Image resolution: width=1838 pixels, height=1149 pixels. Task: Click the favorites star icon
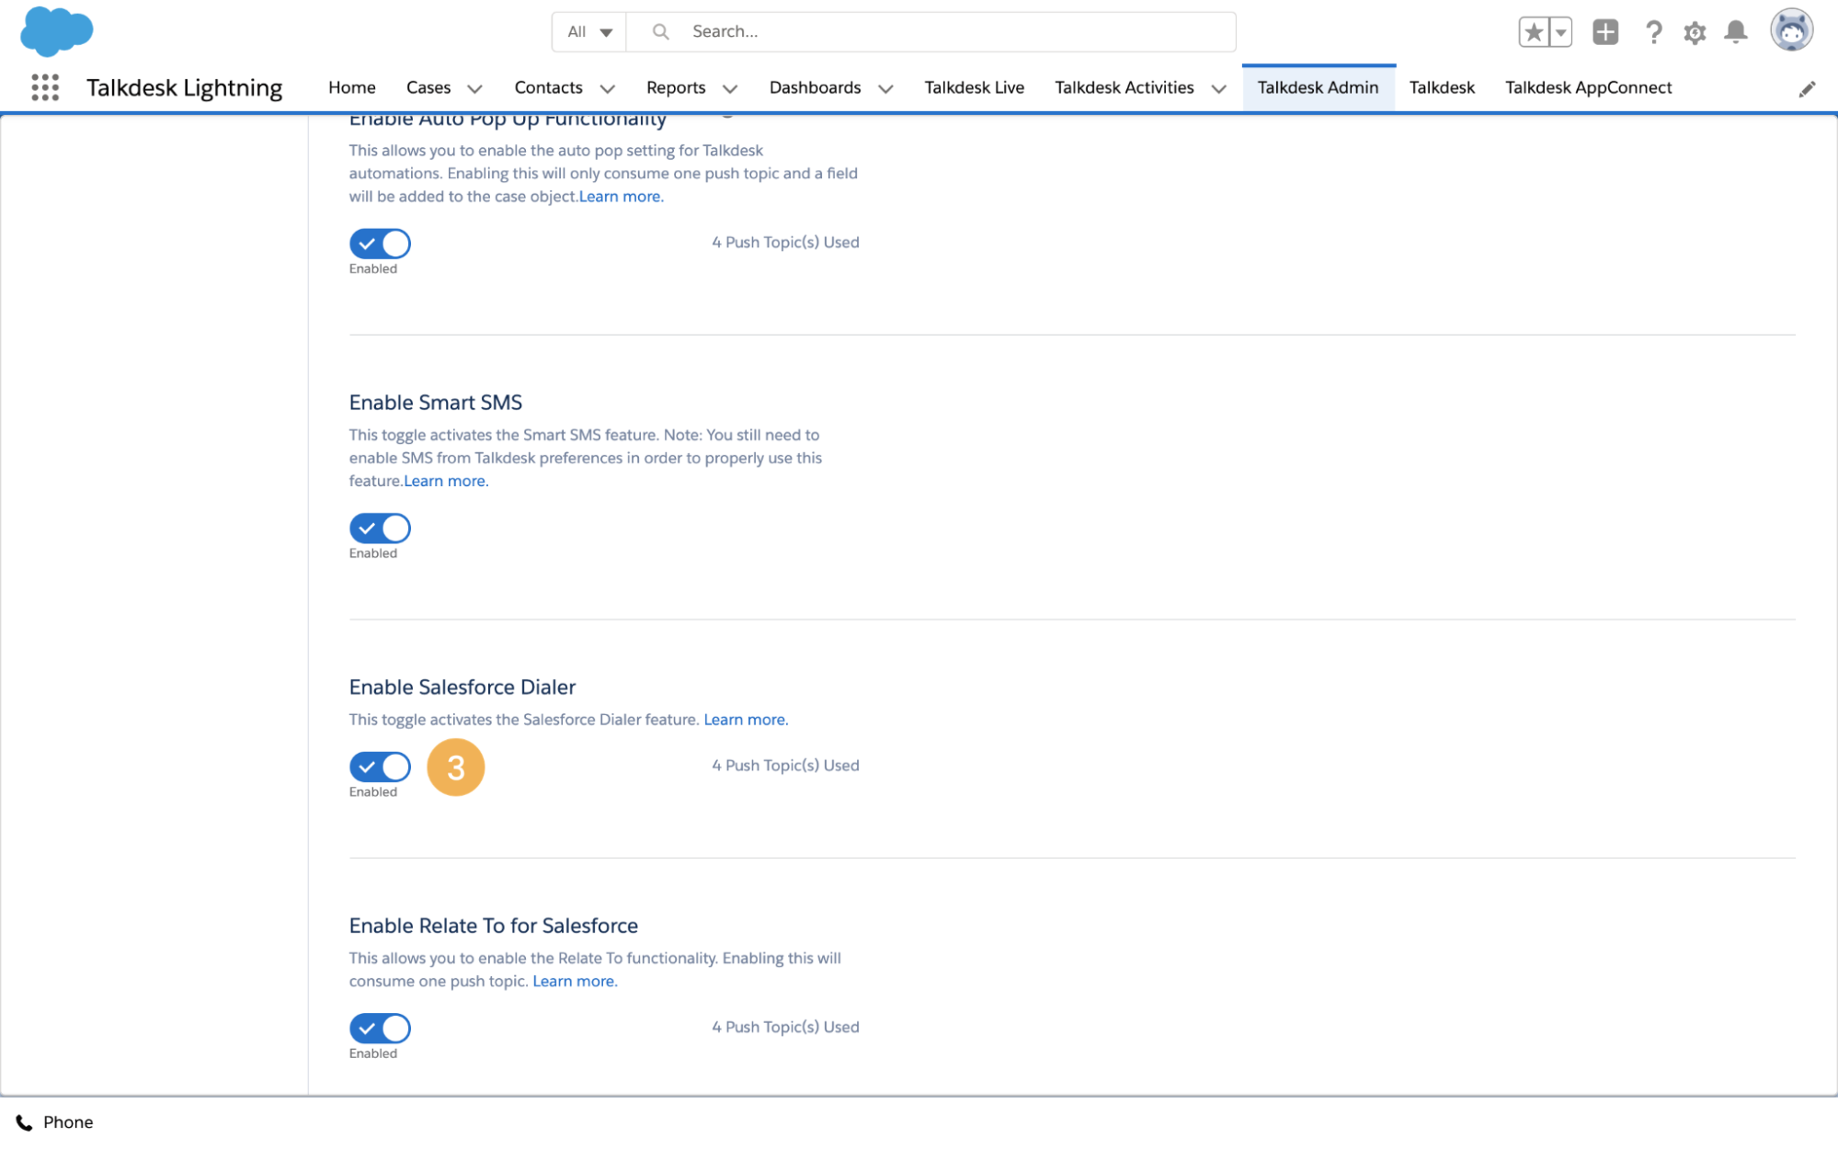point(1534,30)
